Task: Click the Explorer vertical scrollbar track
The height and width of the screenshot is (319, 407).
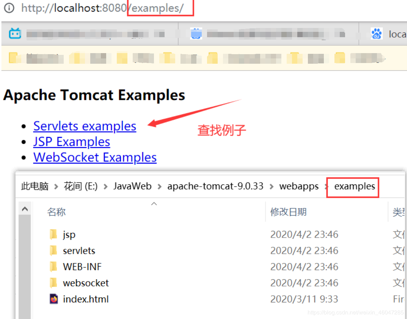Action: click(x=25, y=267)
